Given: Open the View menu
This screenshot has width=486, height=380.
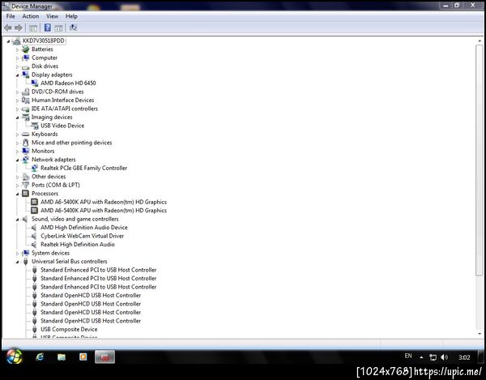Looking at the screenshot, I should pyautogui.click(x=52, y=16).
